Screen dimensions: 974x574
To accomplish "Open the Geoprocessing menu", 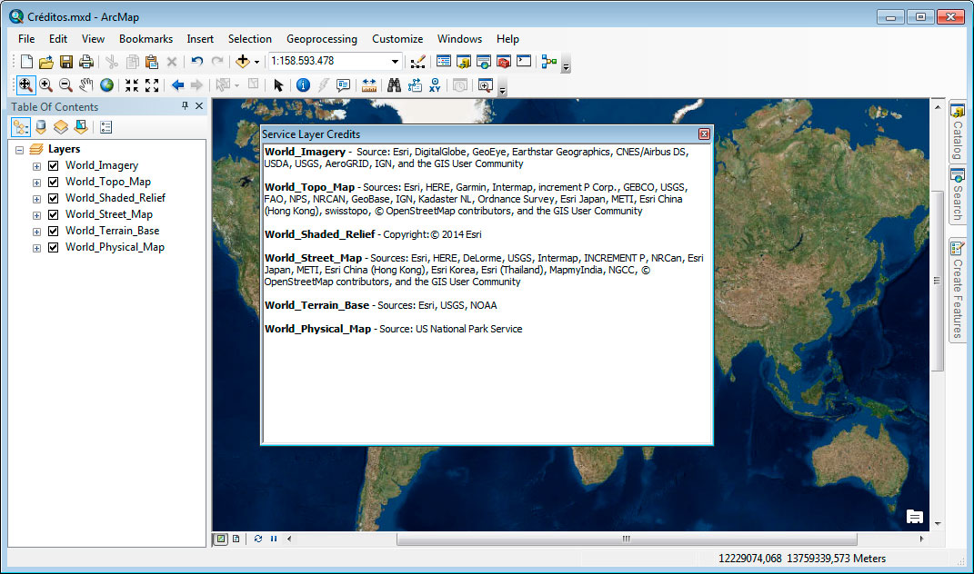I will (x=322, y=38).
